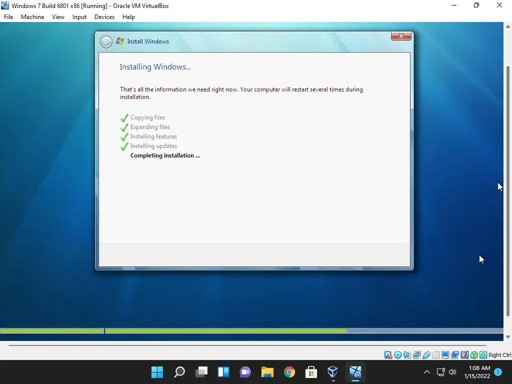
Task: Expand the hidden system tray icons chevron
Action: click(x=427, y=372)
